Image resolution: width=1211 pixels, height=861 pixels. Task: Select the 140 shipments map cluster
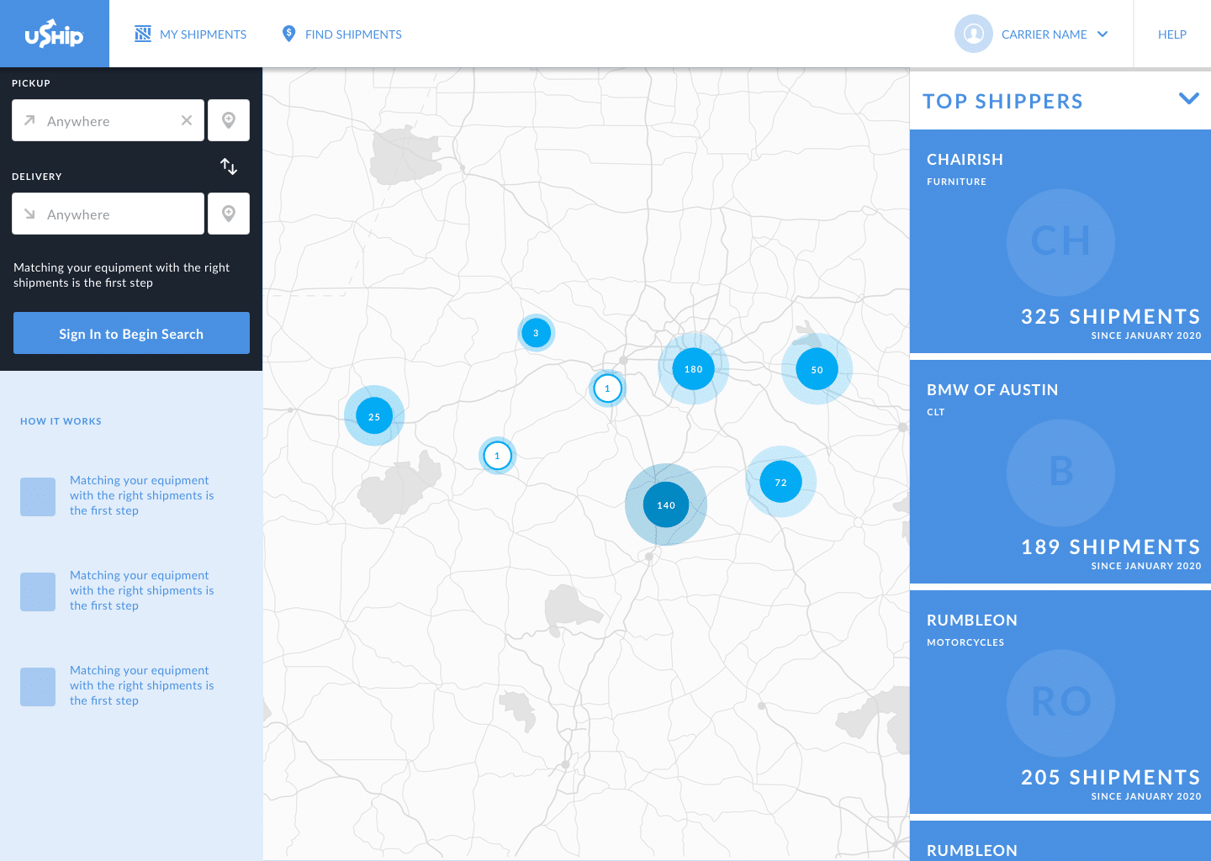[666, 504]
